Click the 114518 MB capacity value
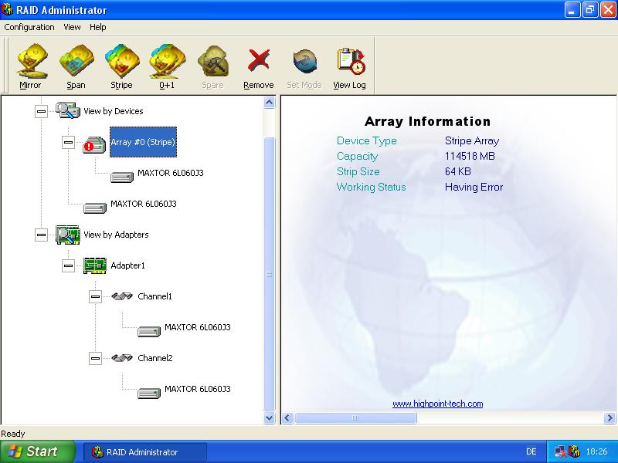 (x=470, y=156)
